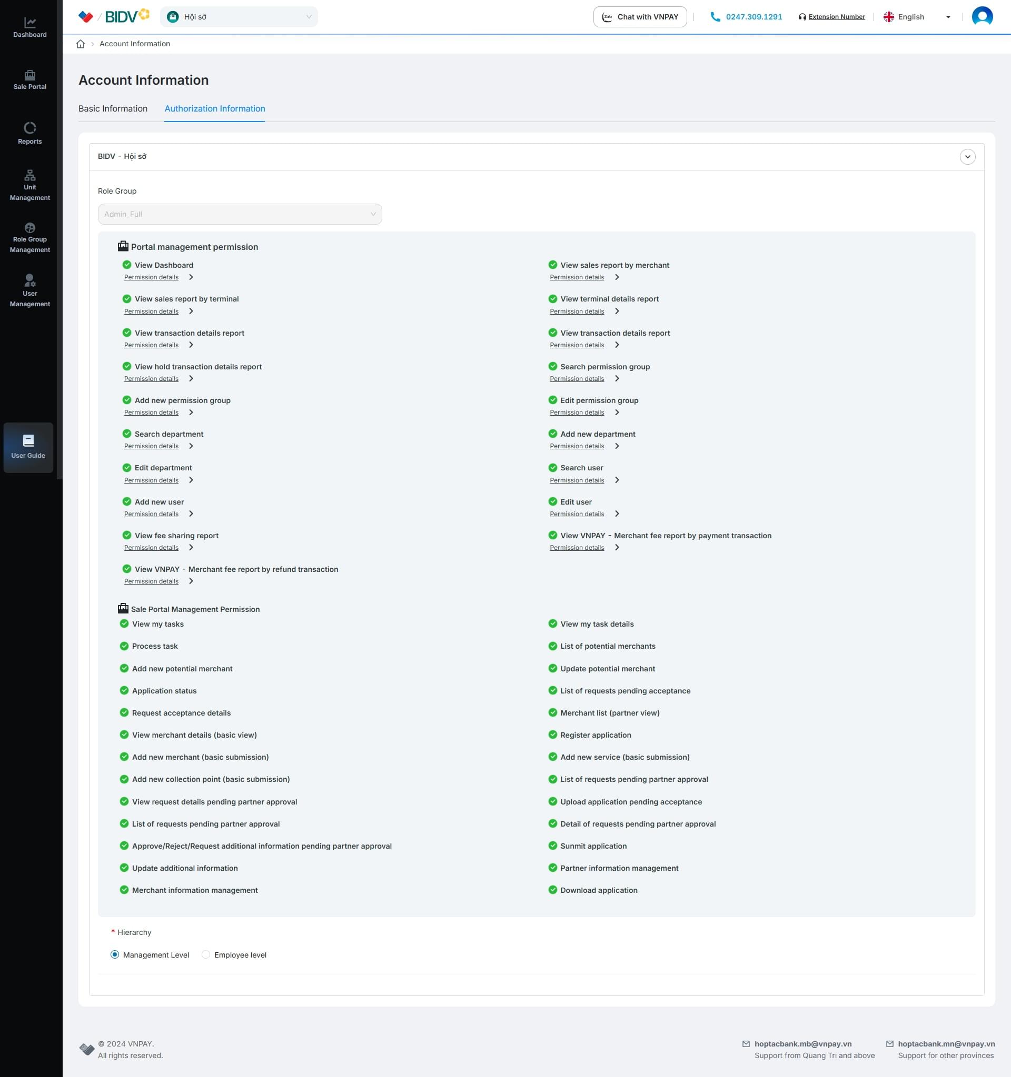
Task: Open the User Guide
Action: (28, 447)
